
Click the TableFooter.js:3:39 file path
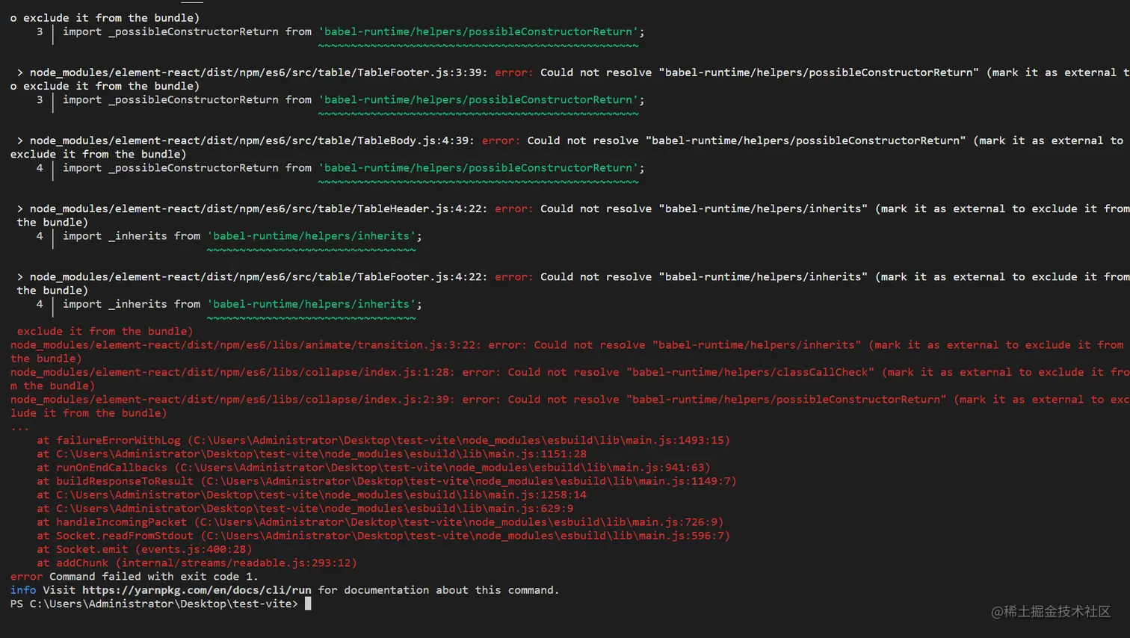pos(259,72)
